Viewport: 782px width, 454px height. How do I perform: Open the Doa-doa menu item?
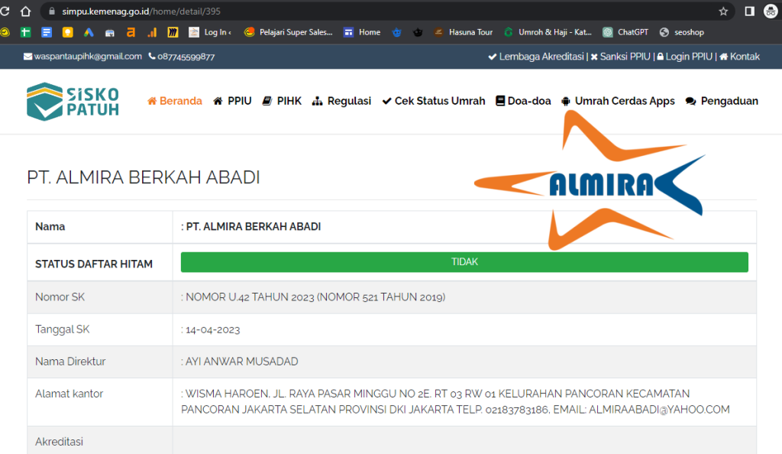tap(523, 101)
